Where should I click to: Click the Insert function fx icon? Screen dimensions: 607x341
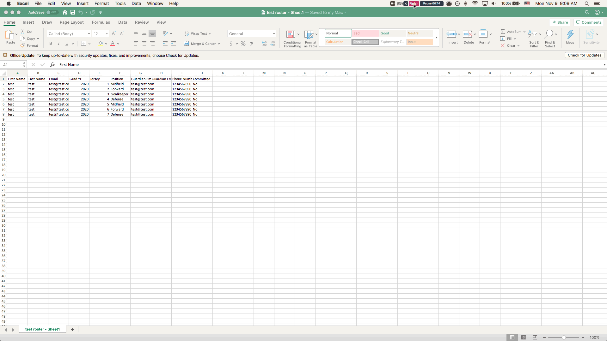52,65
